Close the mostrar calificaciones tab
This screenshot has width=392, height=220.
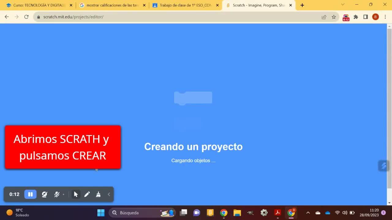(x=144, y=5)
